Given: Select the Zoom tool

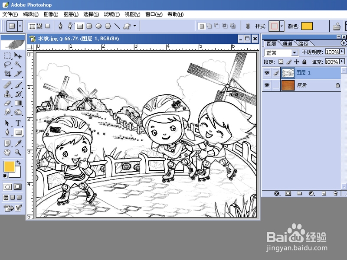Looking at the screenshot, I should pos(18,153).
